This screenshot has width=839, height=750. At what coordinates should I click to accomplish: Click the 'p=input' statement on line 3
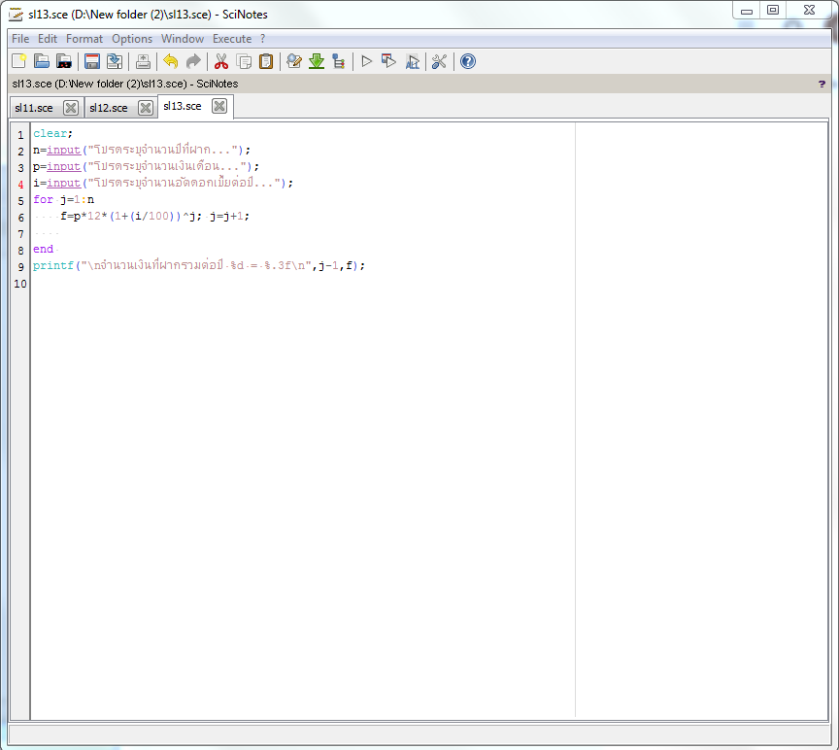pyautogui.click(x=146, y=166)
